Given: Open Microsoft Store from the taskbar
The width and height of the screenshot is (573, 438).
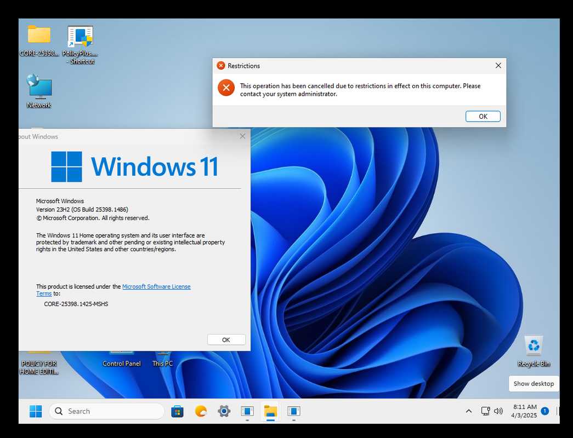Looking at the screenshot, I should pyautogui.click(x=177, y=411).
